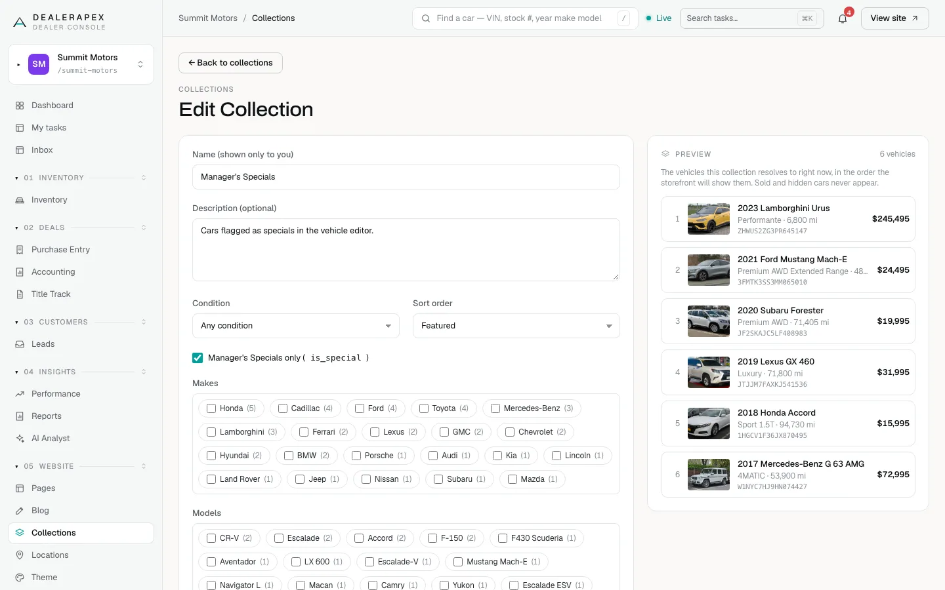Screen dimensions: 945x590
Task: Click the Accounting sidebar icon
Action: click(20, 272)
